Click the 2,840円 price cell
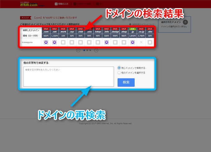 [x=132, y=36]
